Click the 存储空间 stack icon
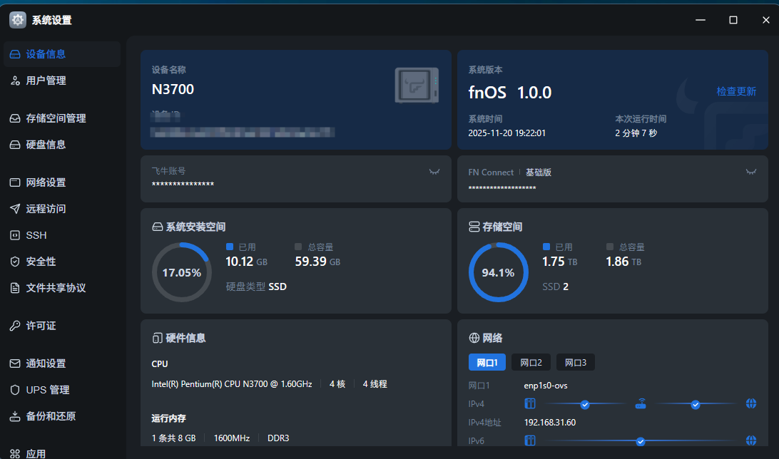The width and height of the screenshot is (779, 459). coord(474,227)
